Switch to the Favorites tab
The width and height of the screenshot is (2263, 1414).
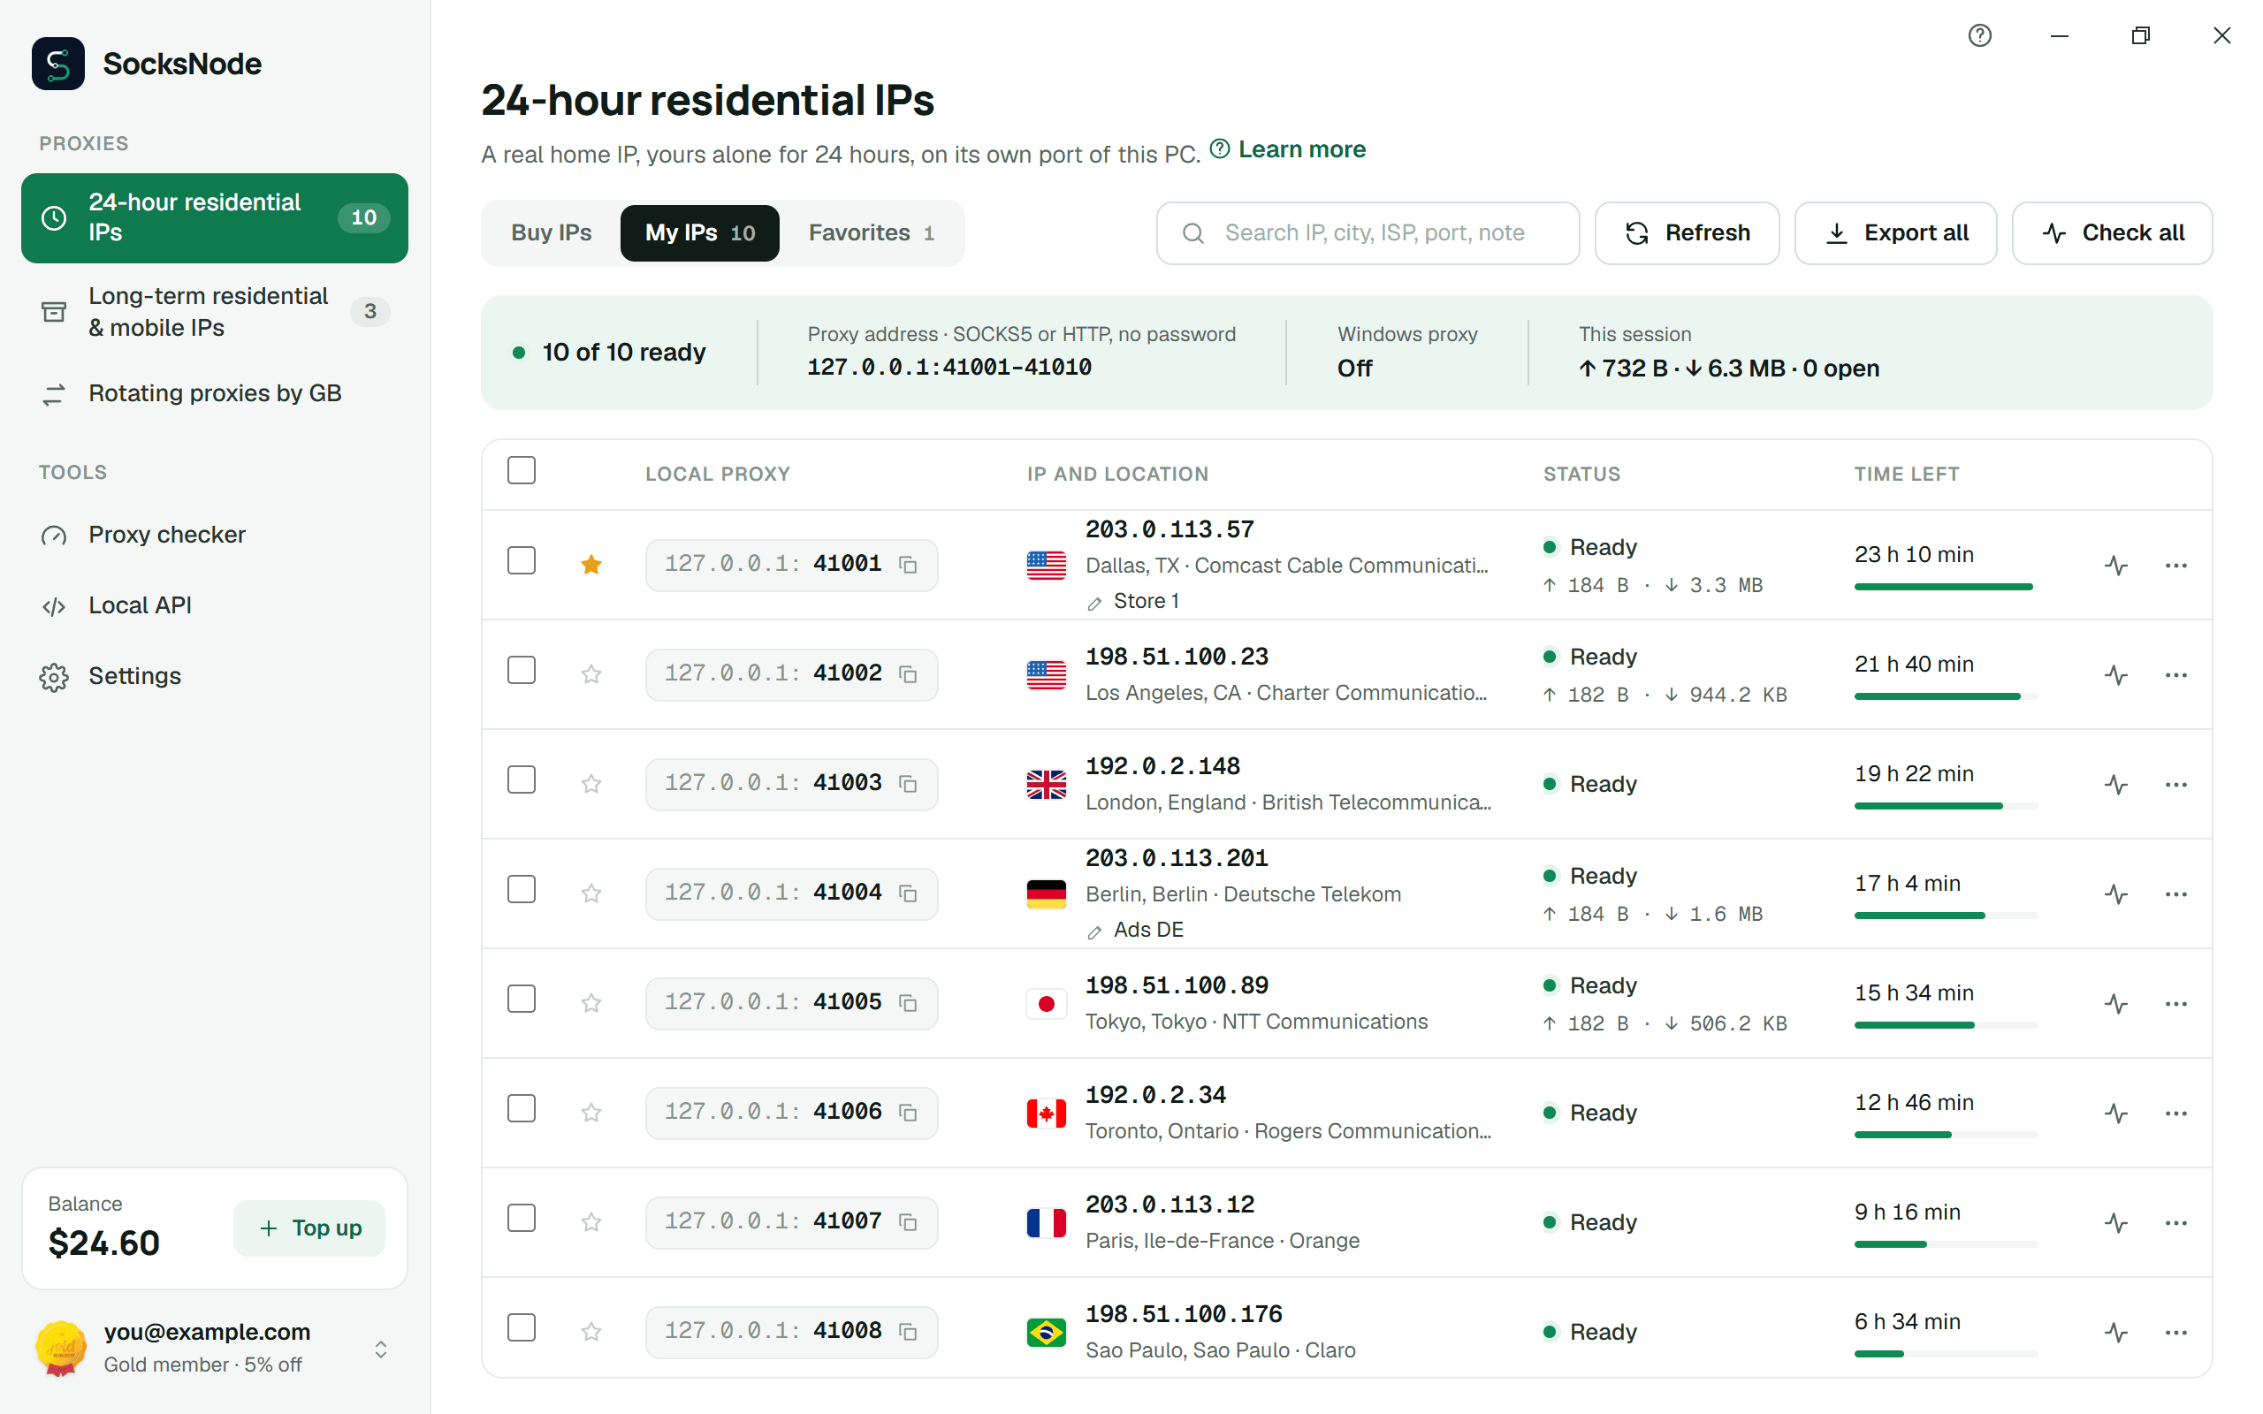871,232
